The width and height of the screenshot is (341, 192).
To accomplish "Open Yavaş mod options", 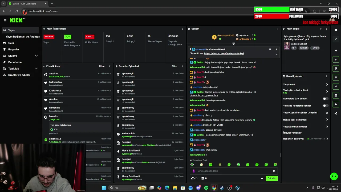I will click(x=306, y=85).
